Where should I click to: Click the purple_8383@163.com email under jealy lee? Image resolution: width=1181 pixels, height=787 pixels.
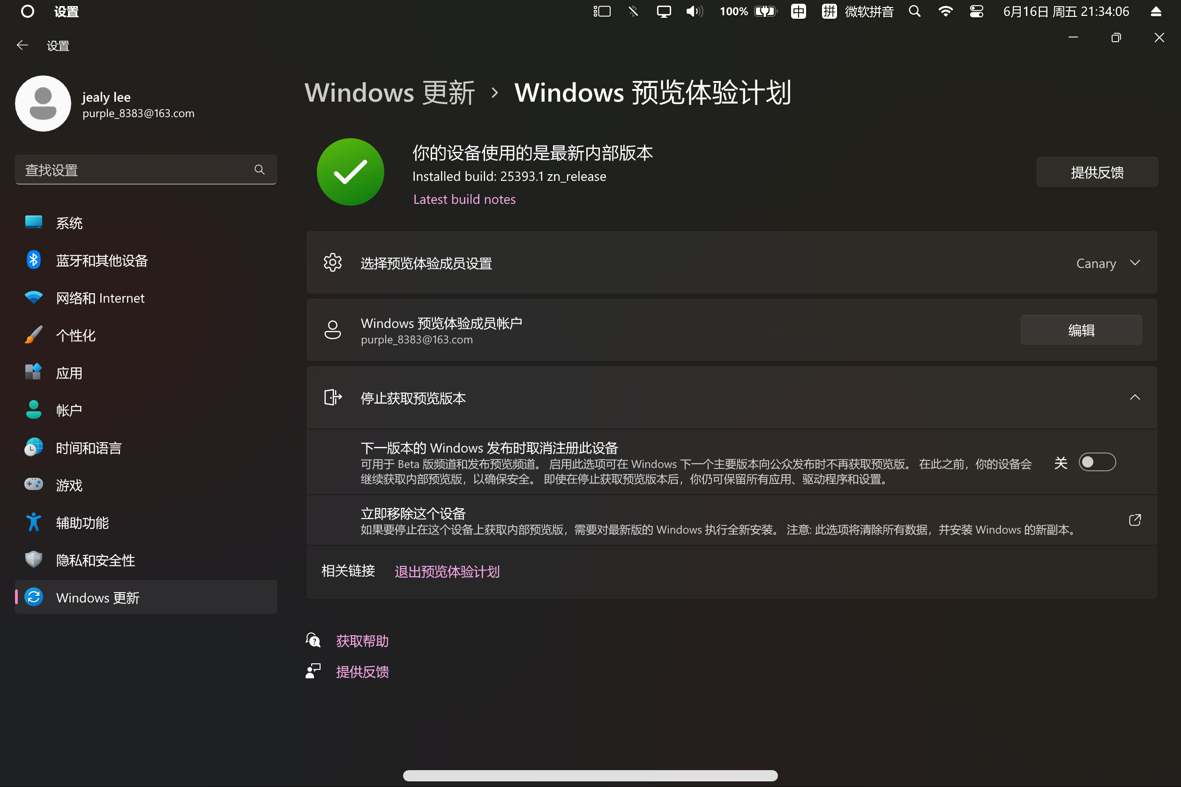coord(138,113)
